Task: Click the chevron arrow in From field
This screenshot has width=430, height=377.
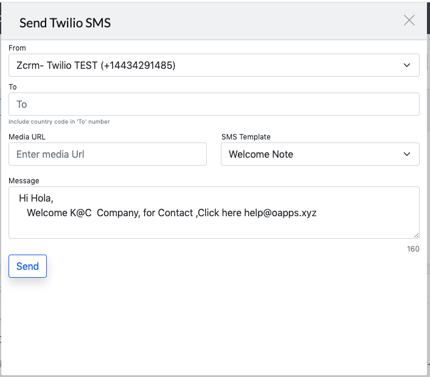Action: [x=407, y=65]
